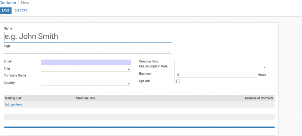Sort by Mailing List column header
Screen dimensions: 302x136
coord(13,98)
